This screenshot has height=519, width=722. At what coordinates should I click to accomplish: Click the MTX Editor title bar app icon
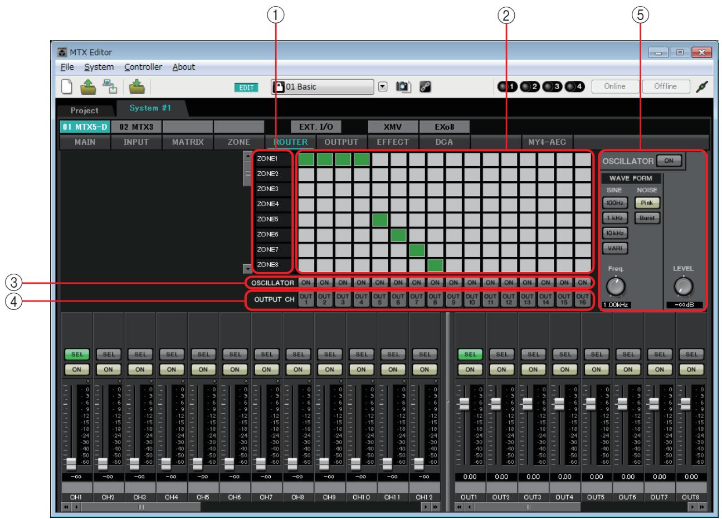coord(61,53)
